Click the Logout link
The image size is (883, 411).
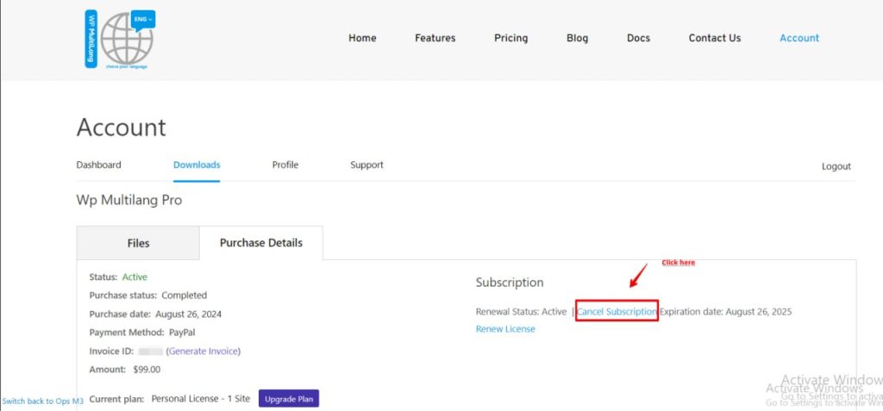[836, 166]
